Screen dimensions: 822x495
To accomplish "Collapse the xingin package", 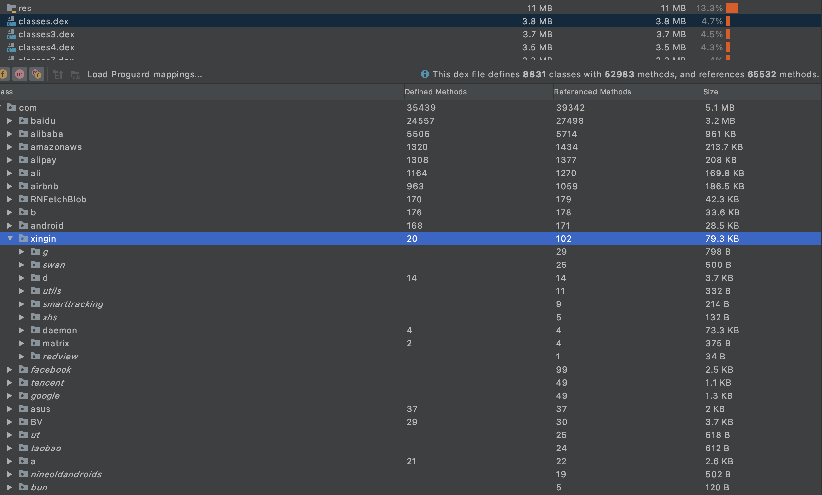I will point(10,238).
